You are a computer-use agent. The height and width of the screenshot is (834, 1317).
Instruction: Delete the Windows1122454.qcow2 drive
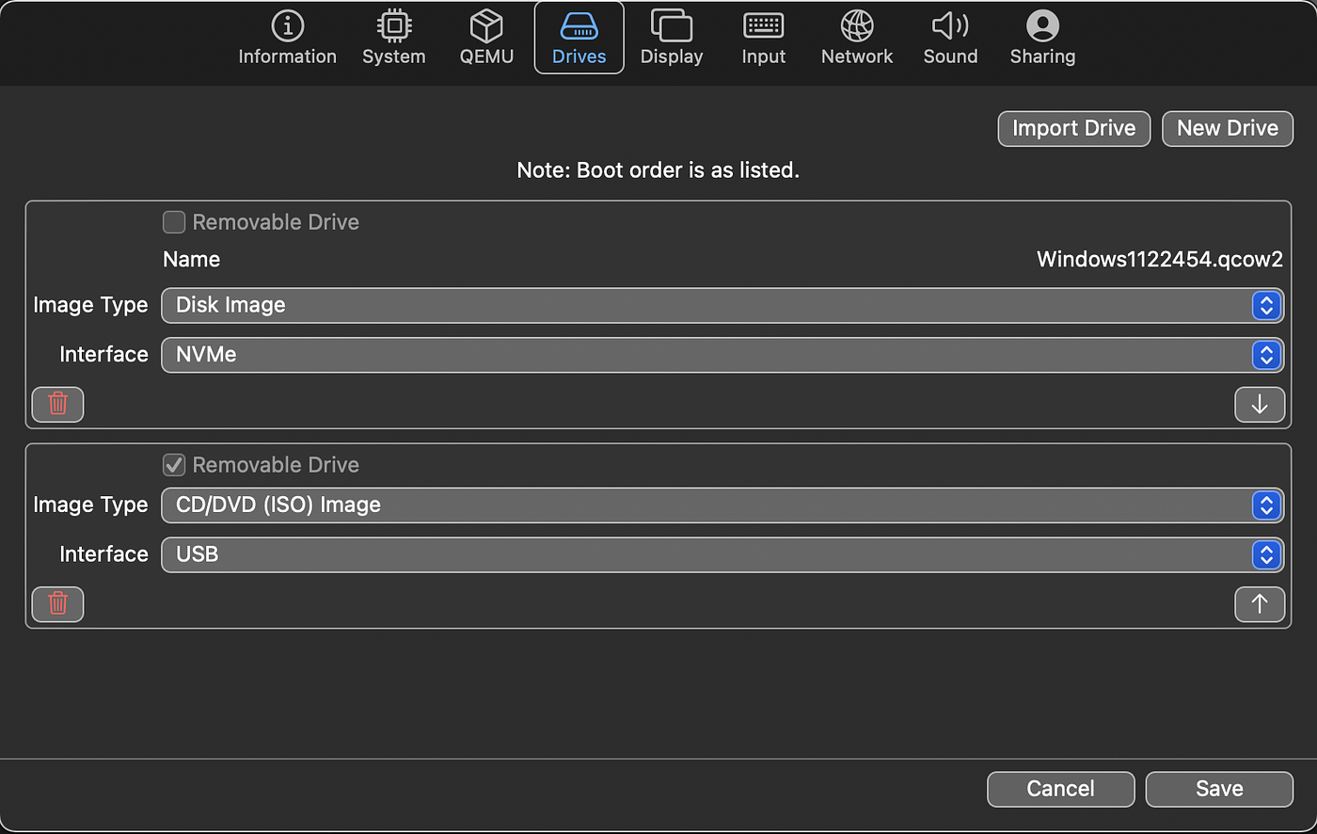coord(57,404)
